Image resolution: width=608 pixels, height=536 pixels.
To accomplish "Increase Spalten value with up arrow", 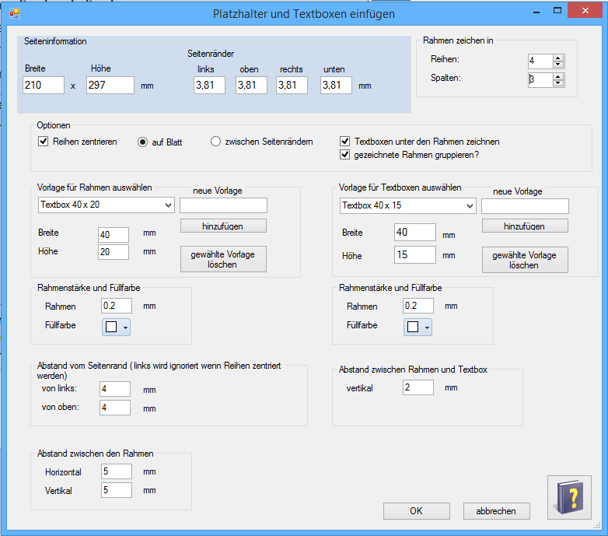I will [558, 76].
